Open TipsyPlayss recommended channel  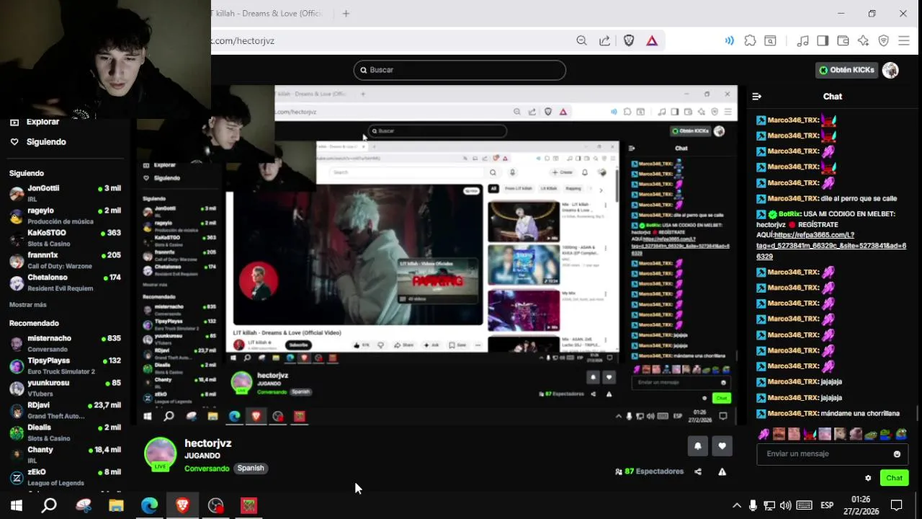point(65,365)
